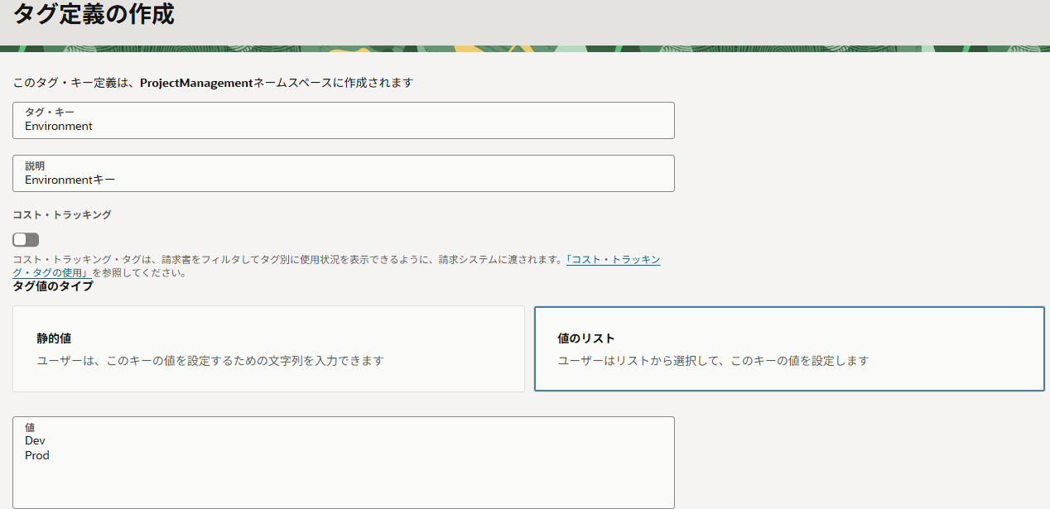Click the タグ・キー floating label
Viewport: 1050px width, 509px height.
click(49, 113)
